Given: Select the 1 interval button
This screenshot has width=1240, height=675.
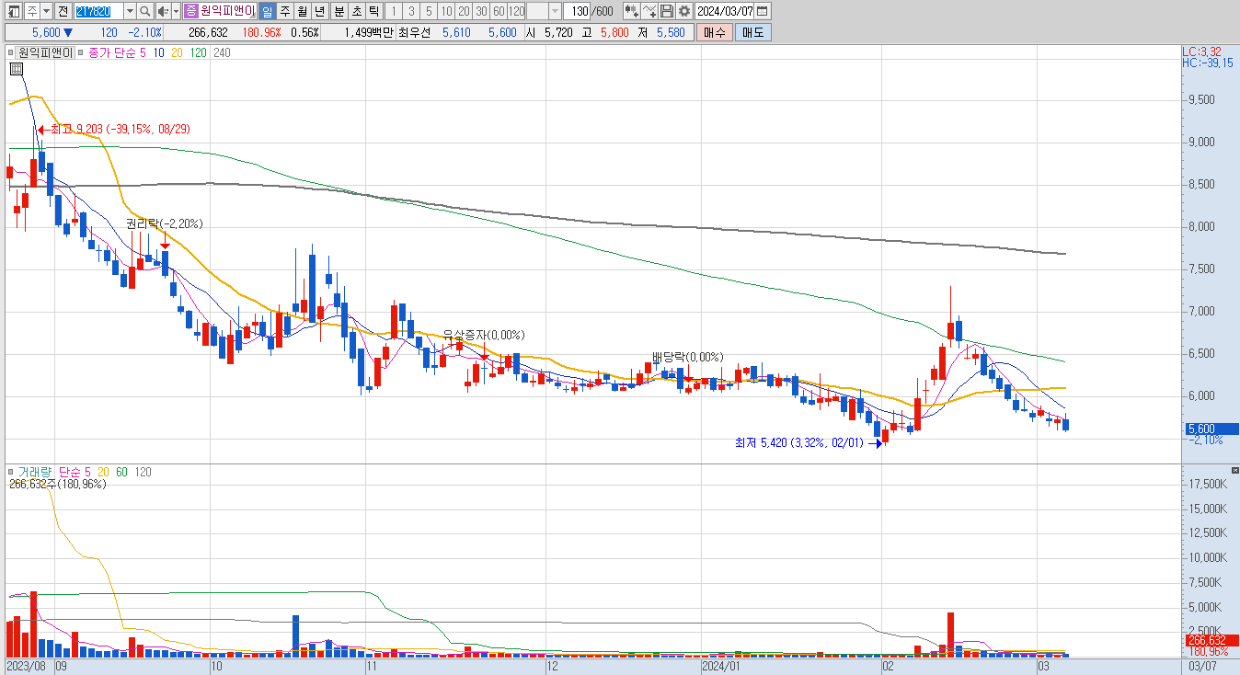Looking at the screenshot, I should tap(394, 11).
